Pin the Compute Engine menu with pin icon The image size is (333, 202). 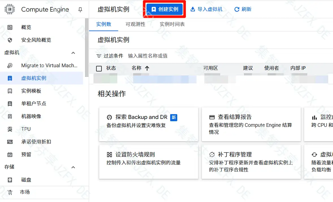tap(80, 10)
